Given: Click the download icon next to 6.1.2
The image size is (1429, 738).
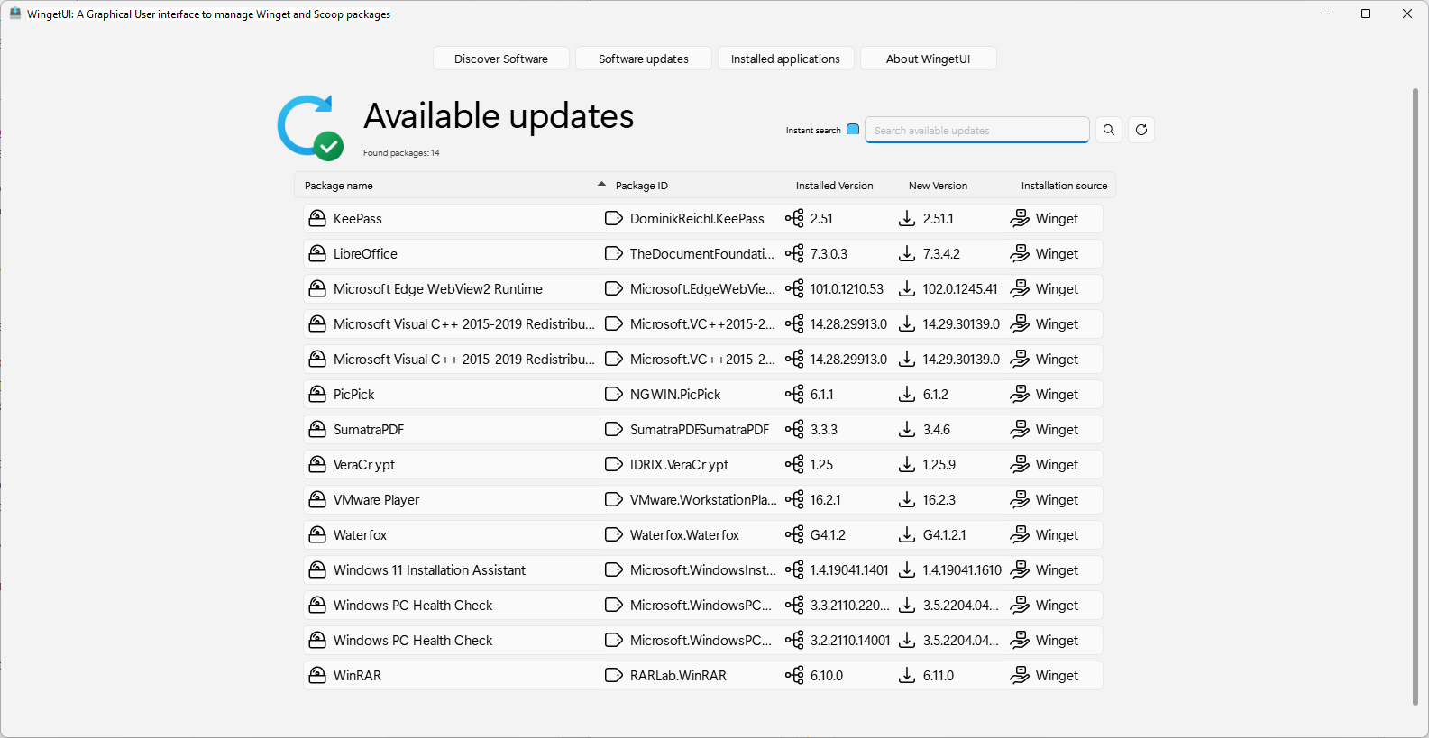Looking at the screenshot, I should [x=907, y=394].
